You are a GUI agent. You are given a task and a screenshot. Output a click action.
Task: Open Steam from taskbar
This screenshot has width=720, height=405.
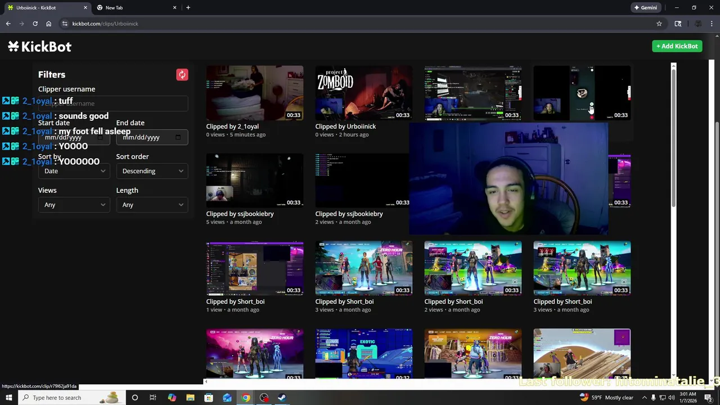pos(282,398)
